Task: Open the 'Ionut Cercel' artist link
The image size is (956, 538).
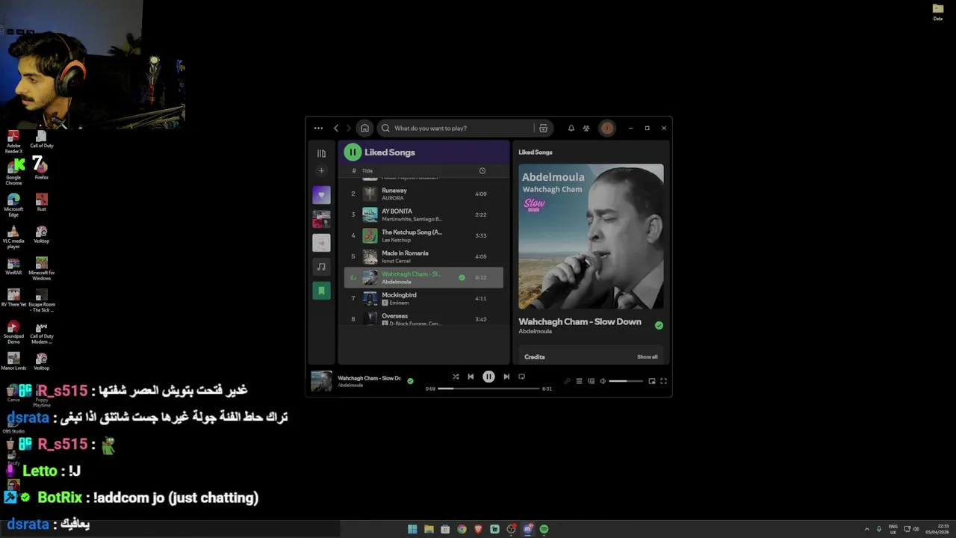Action: 397,261
